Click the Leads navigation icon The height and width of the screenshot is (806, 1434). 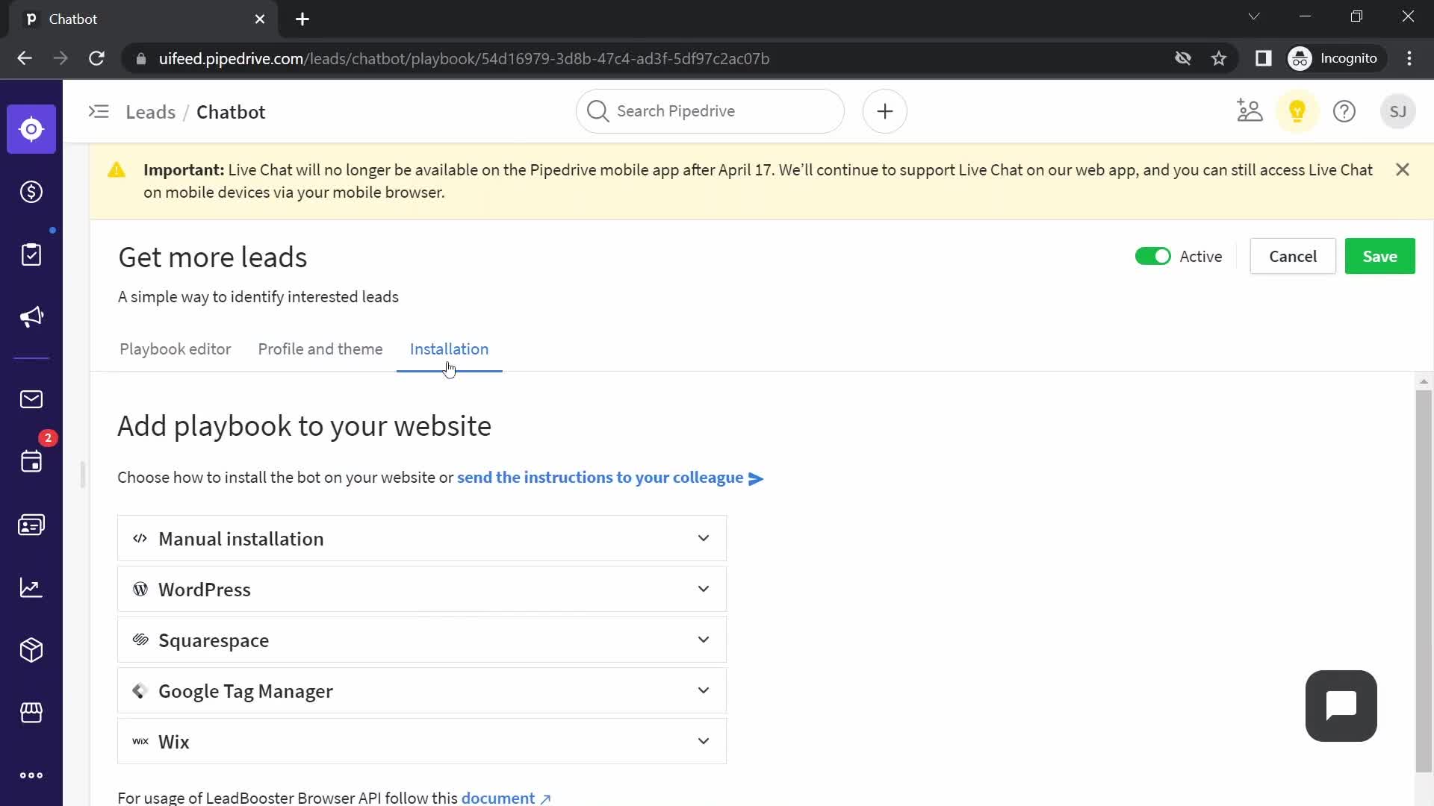pos(31,129)
